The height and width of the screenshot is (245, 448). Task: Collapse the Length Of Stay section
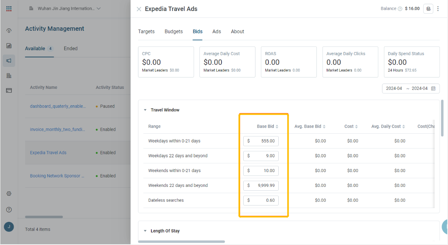coord(145,231)
